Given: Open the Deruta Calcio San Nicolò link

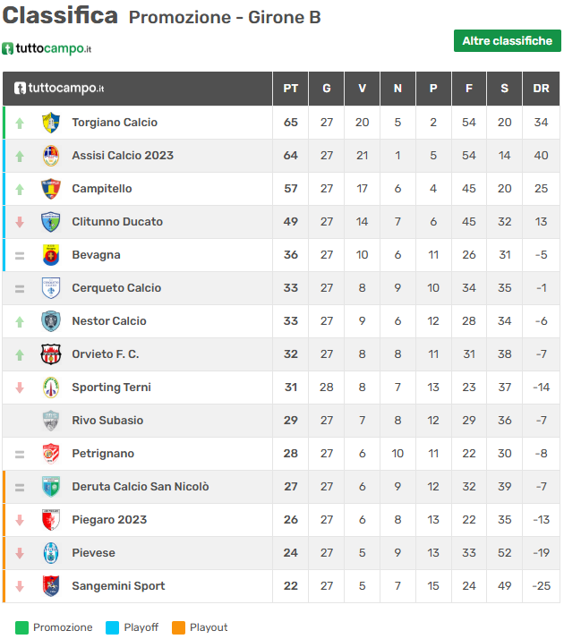Looking at the screenshot, I should [141, 487].
